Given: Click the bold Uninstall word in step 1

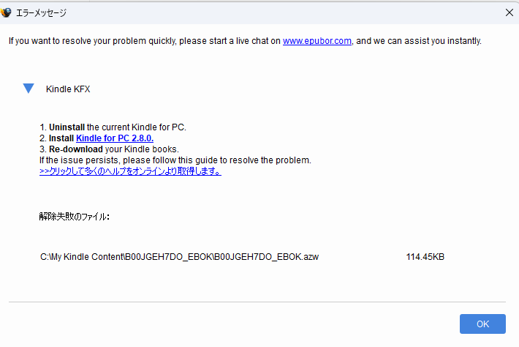Looking at the screenshot, I should [x=67, y=127].
